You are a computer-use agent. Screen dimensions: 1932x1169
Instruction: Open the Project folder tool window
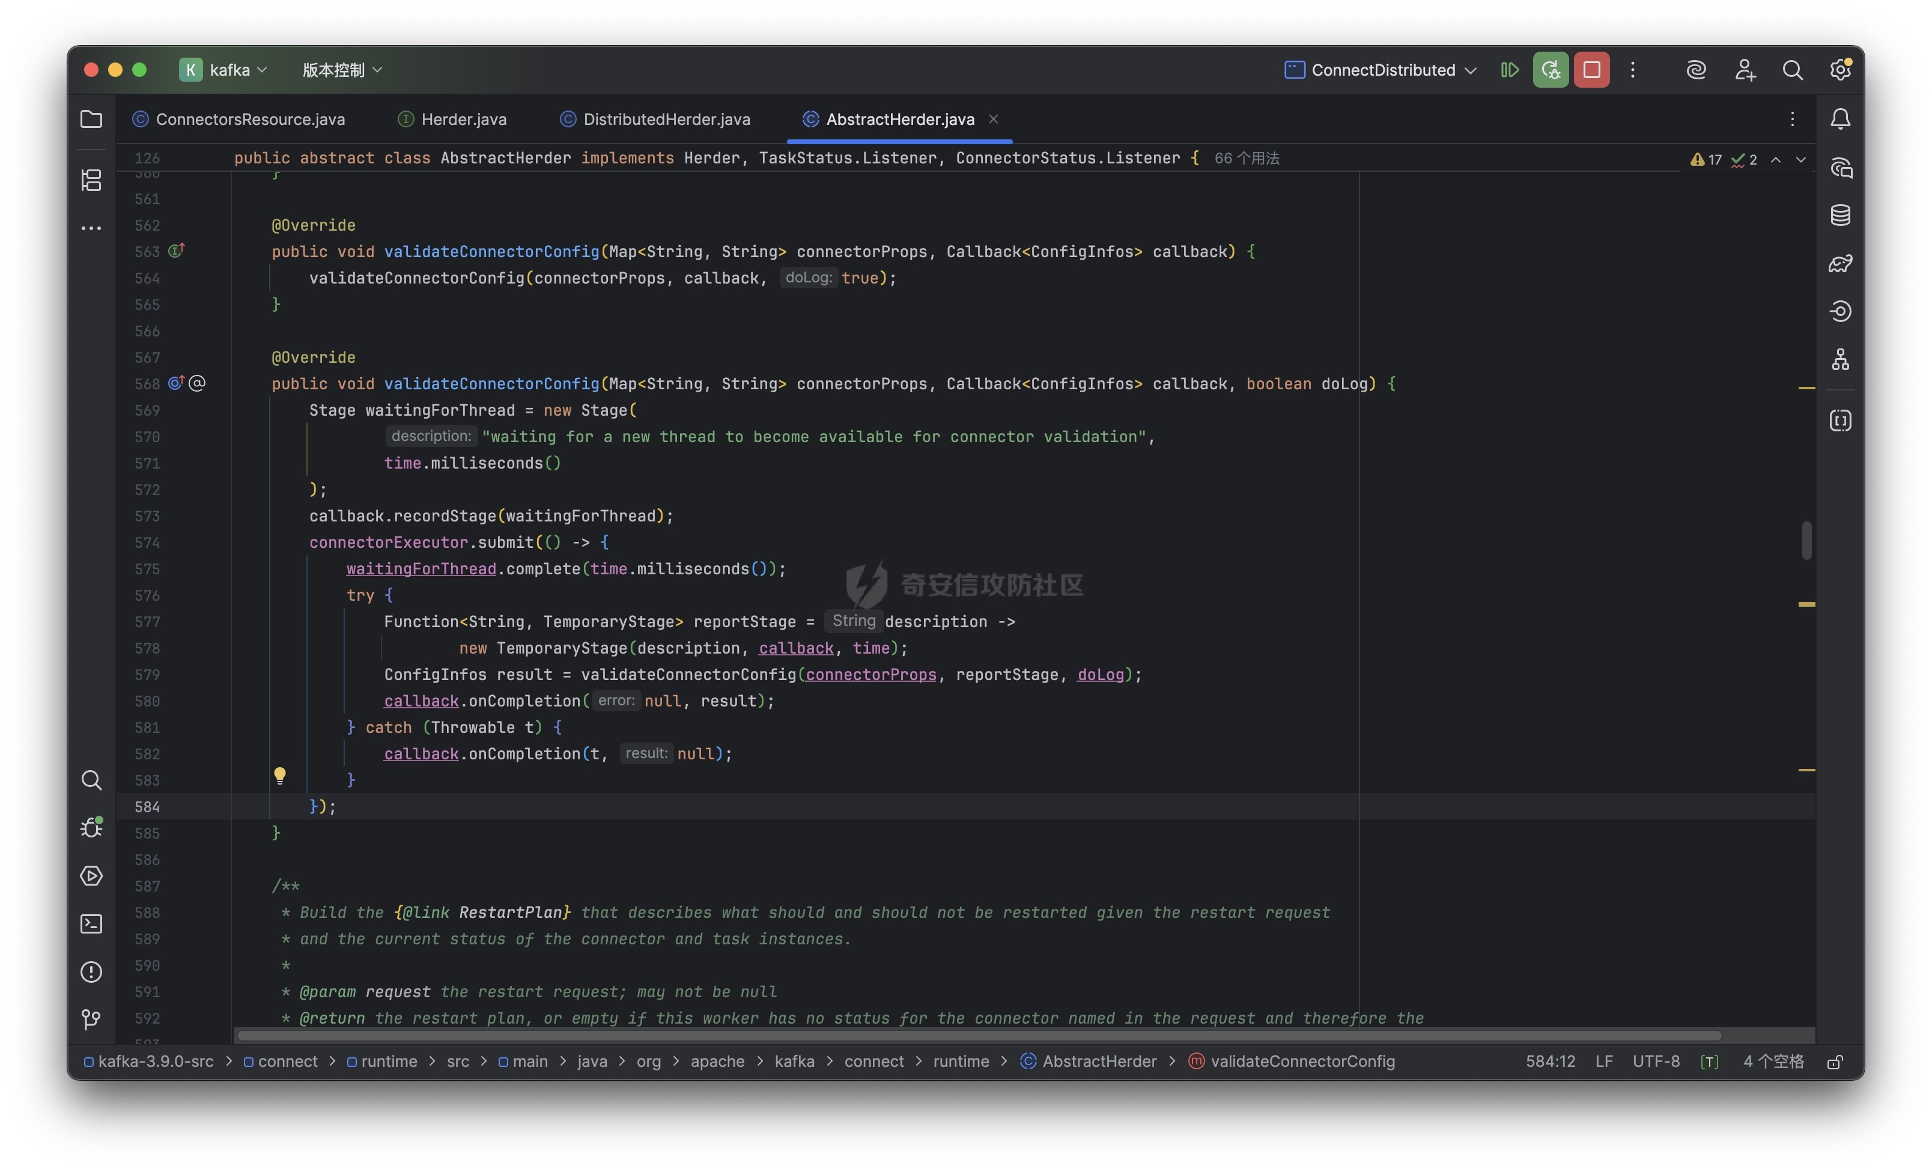click(x=92, y=119)
